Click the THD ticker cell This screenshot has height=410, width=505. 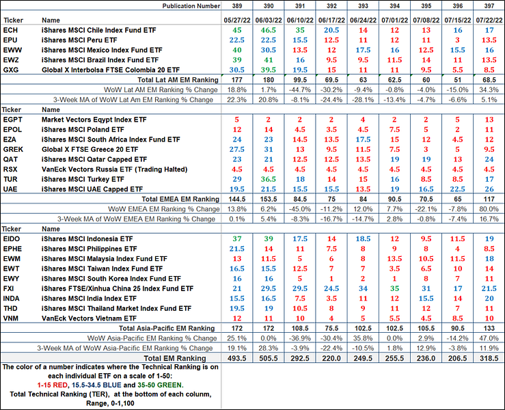[10, 309]
